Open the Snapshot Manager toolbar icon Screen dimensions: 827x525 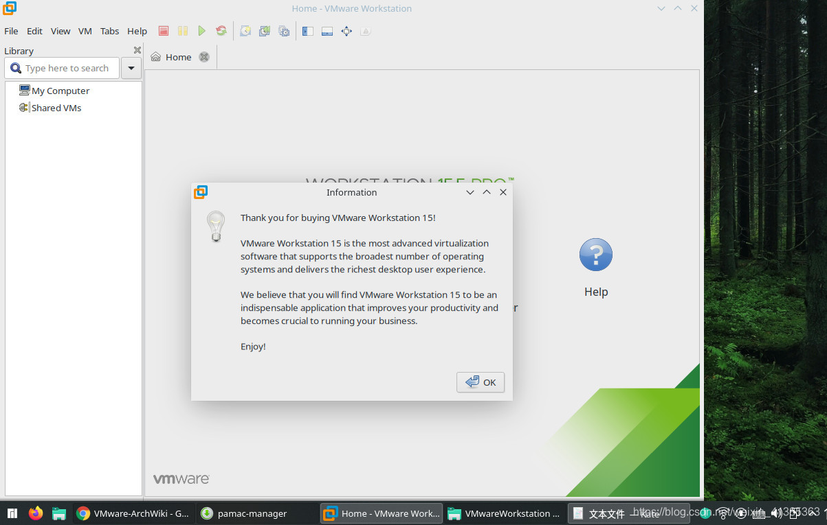284,31
